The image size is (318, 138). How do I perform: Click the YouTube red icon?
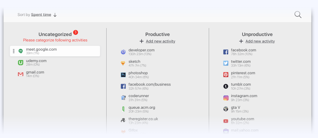pyautogui.click(x=226, y=121)
